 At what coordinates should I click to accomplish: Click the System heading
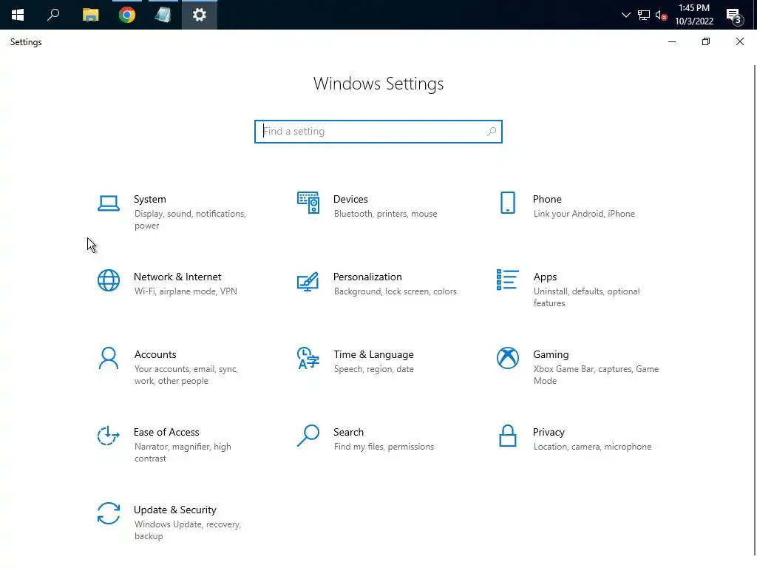(149, 199)
